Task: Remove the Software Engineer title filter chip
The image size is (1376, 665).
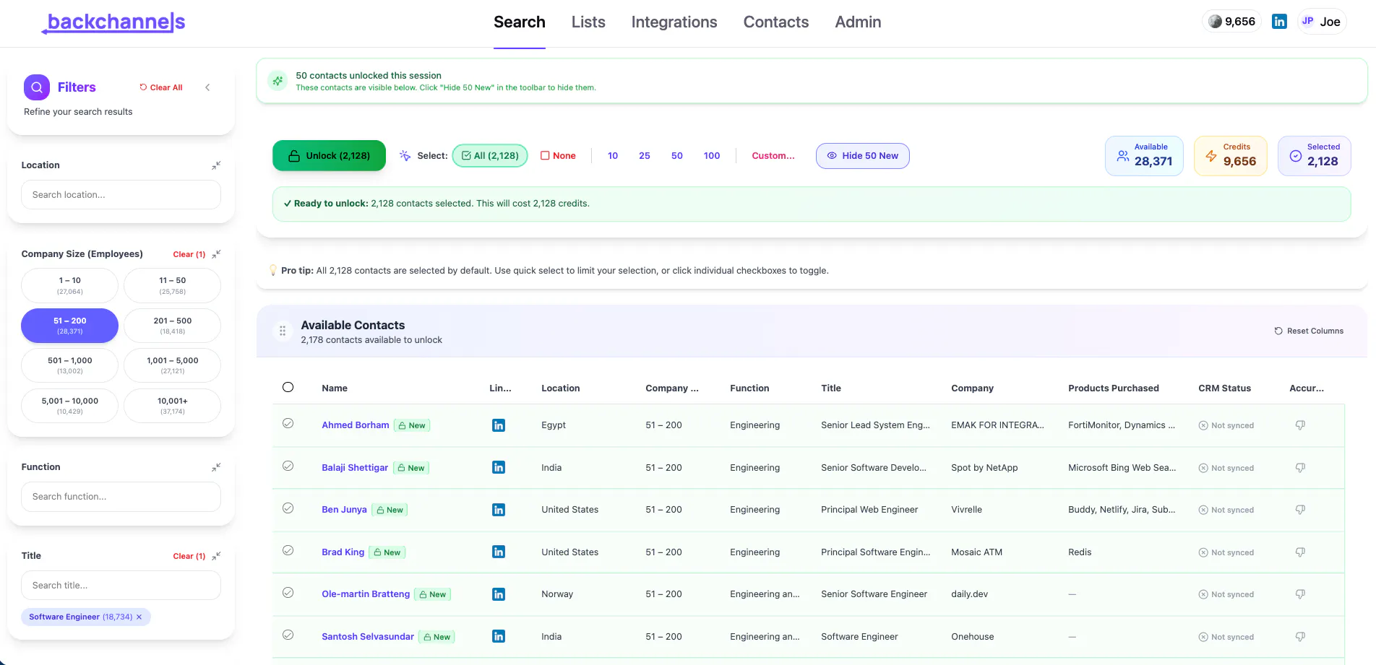Action: 139,617
